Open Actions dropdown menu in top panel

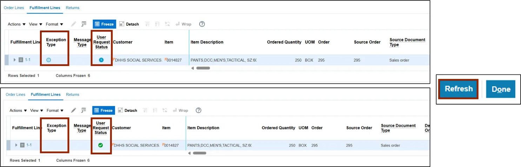tap(17, 24)
